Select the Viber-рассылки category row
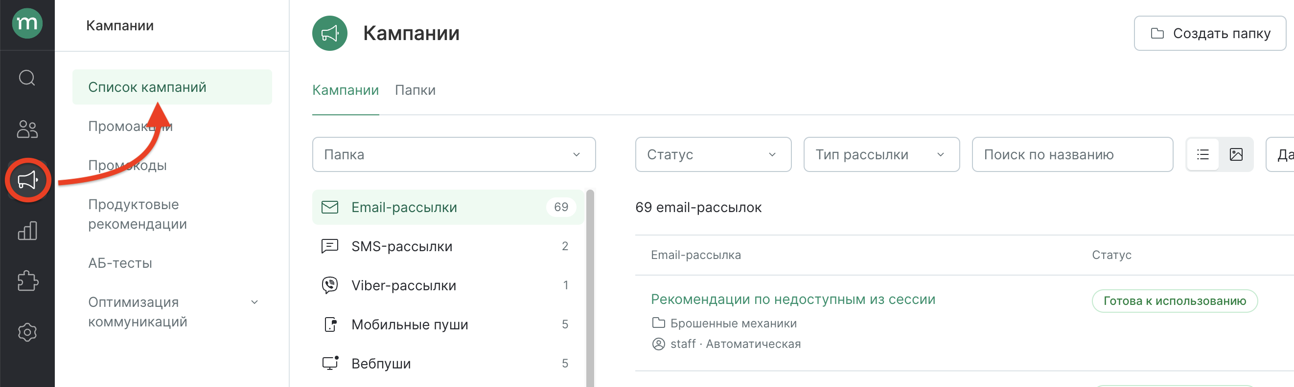 point(448,285)
